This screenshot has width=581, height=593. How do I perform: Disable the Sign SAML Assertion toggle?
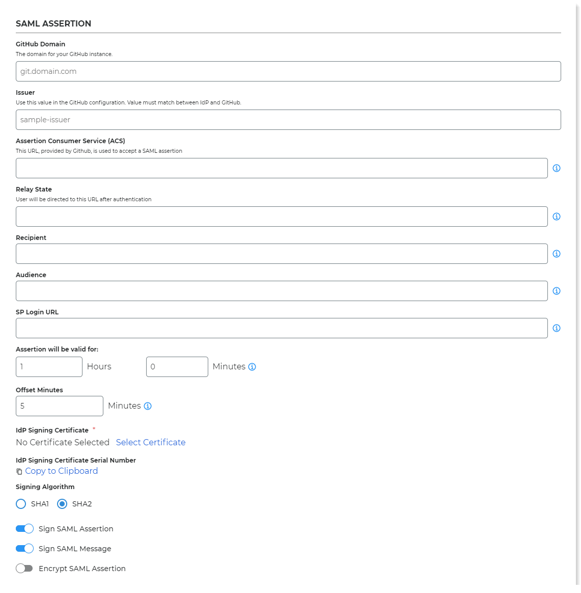(x=24, y=528)
